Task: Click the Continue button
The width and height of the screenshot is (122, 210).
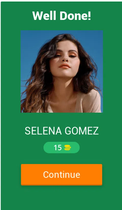Action: [62, 175]
